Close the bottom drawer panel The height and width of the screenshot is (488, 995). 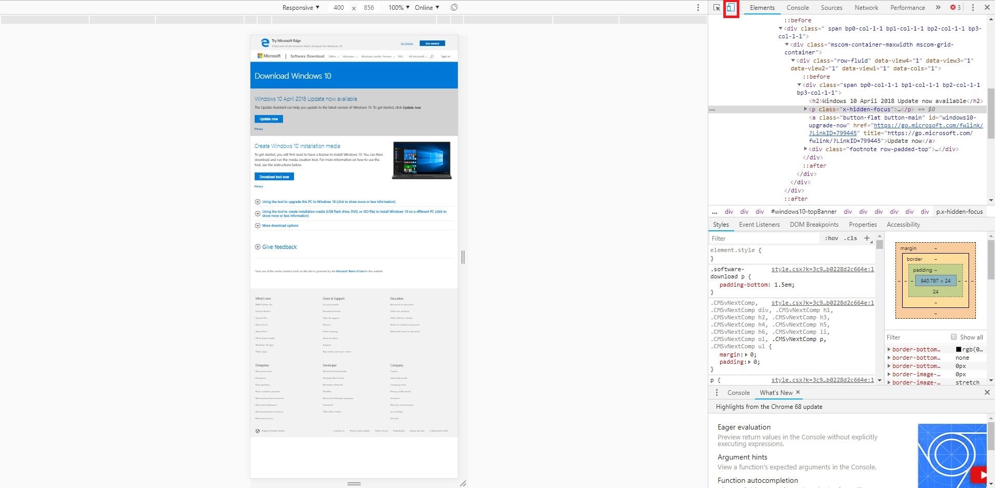[987, 392]
